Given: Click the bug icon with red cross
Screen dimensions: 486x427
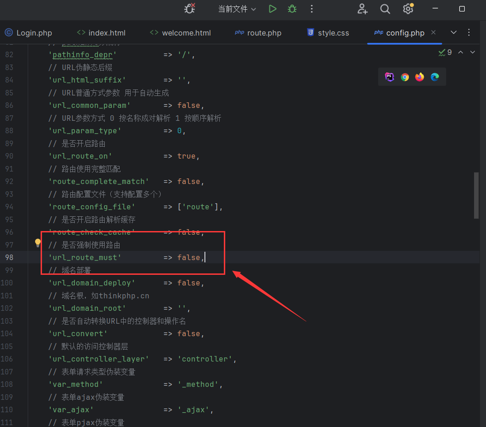Looking at the screenshot, I should [x=189, y=8].
